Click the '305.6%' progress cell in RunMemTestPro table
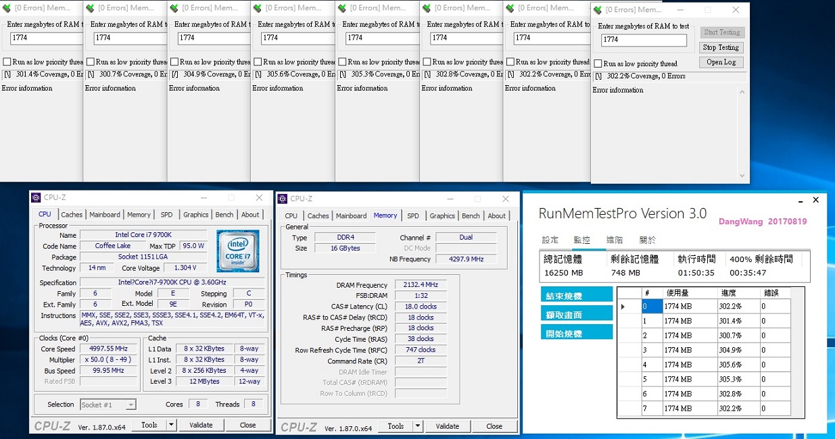 coord(738,365)
